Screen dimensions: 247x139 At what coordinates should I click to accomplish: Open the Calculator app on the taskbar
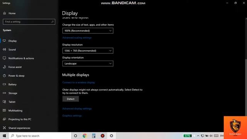pyautogui.click(x=93, y=136)
